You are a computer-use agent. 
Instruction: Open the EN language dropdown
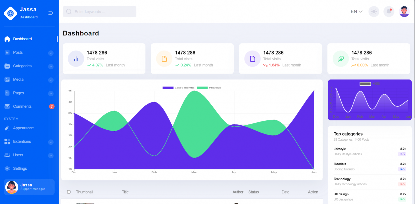(x=356, y=12)
